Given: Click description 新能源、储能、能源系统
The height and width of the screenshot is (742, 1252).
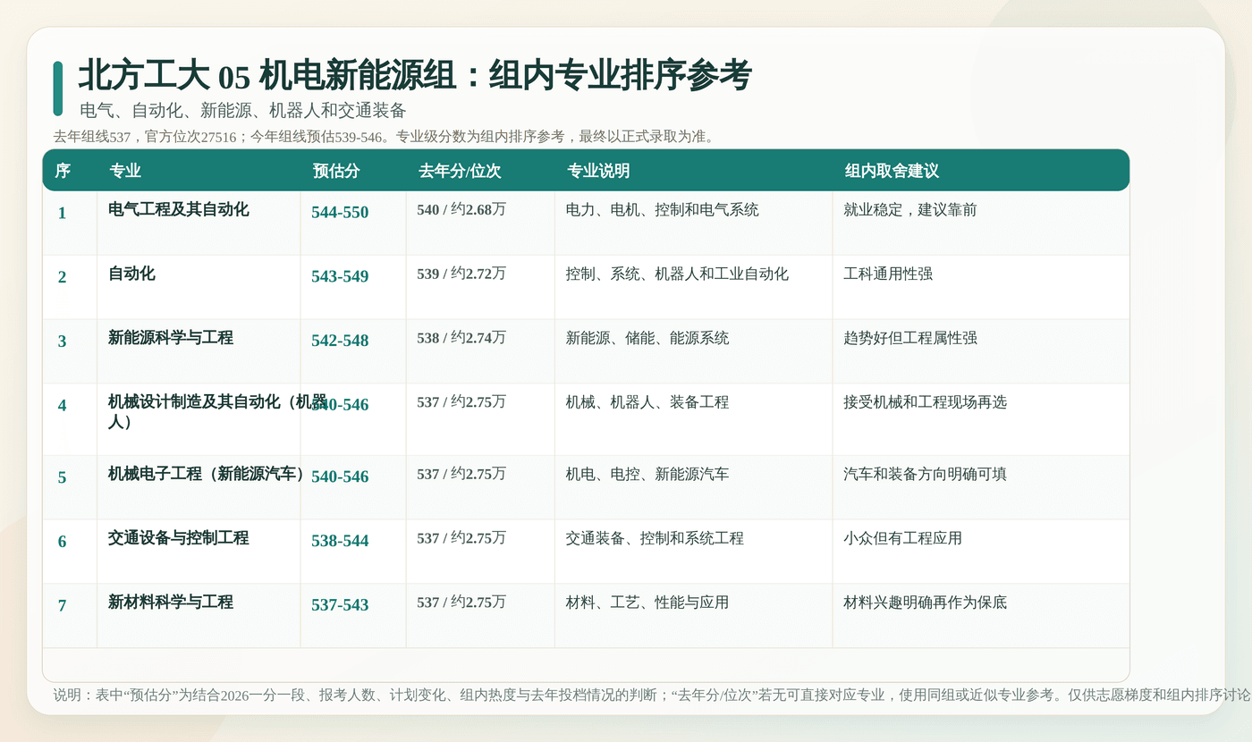Looking at the screenshot, I should (x=647, y=338).
